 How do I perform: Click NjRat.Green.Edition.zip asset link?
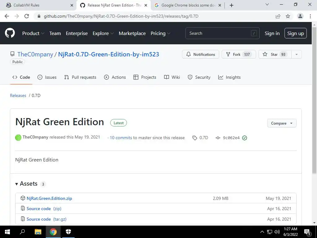point(49,198)
